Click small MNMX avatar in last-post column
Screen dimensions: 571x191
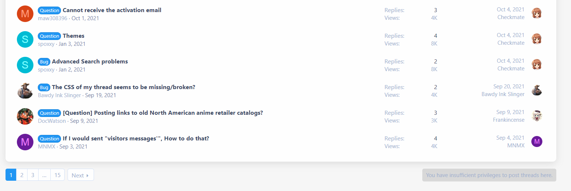[537, 142]
